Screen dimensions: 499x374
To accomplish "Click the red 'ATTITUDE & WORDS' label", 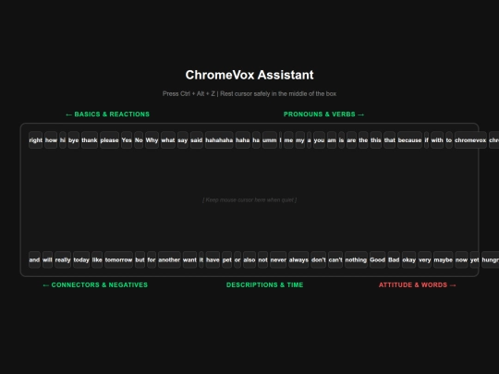I will [417, 285].
